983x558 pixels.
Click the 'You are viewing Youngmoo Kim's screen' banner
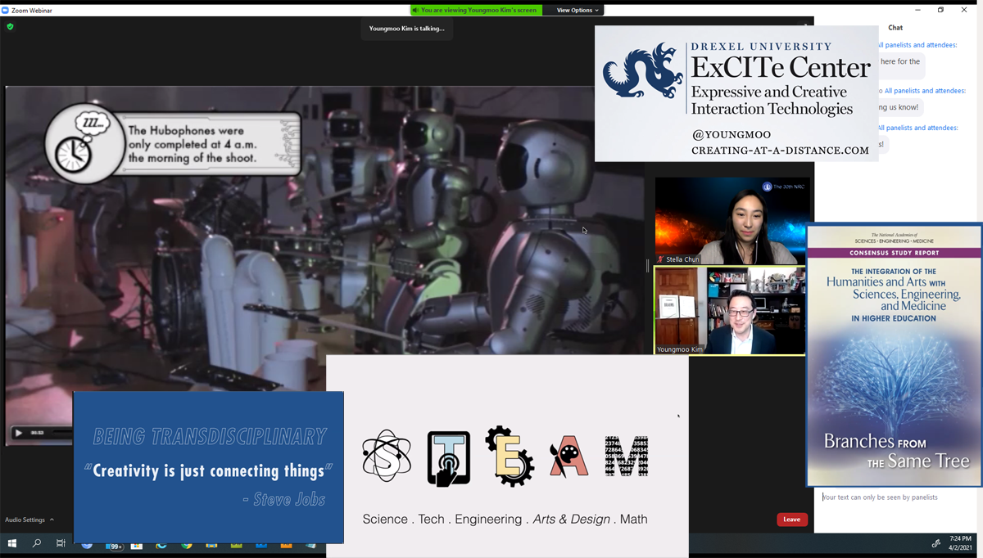[x=476, y=10]
